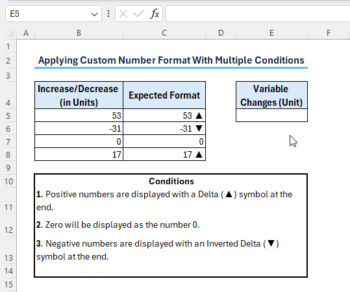Screen dimensions: 350x292
Task: Select row 9 header
Action: (8, 167)
